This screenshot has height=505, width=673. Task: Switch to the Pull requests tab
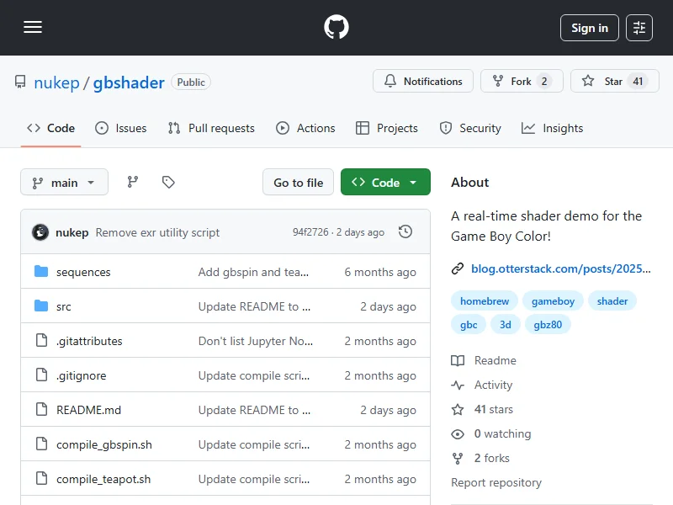click(211, 128)
